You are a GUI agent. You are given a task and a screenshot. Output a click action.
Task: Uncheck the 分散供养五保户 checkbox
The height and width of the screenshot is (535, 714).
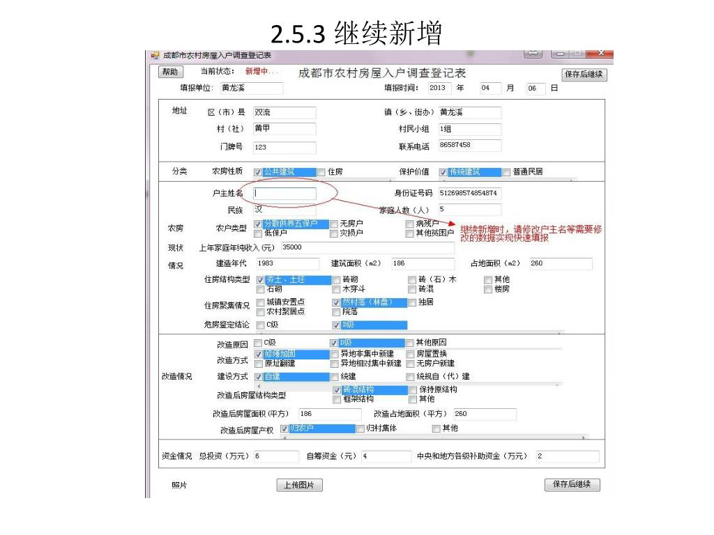258,224
